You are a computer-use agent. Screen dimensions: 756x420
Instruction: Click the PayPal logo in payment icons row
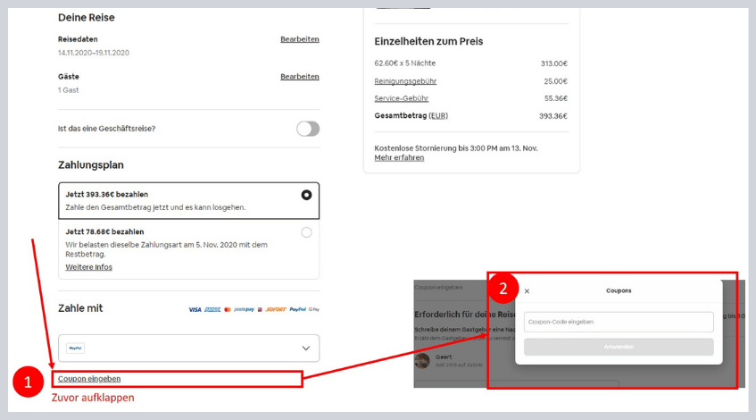(297, 309)
